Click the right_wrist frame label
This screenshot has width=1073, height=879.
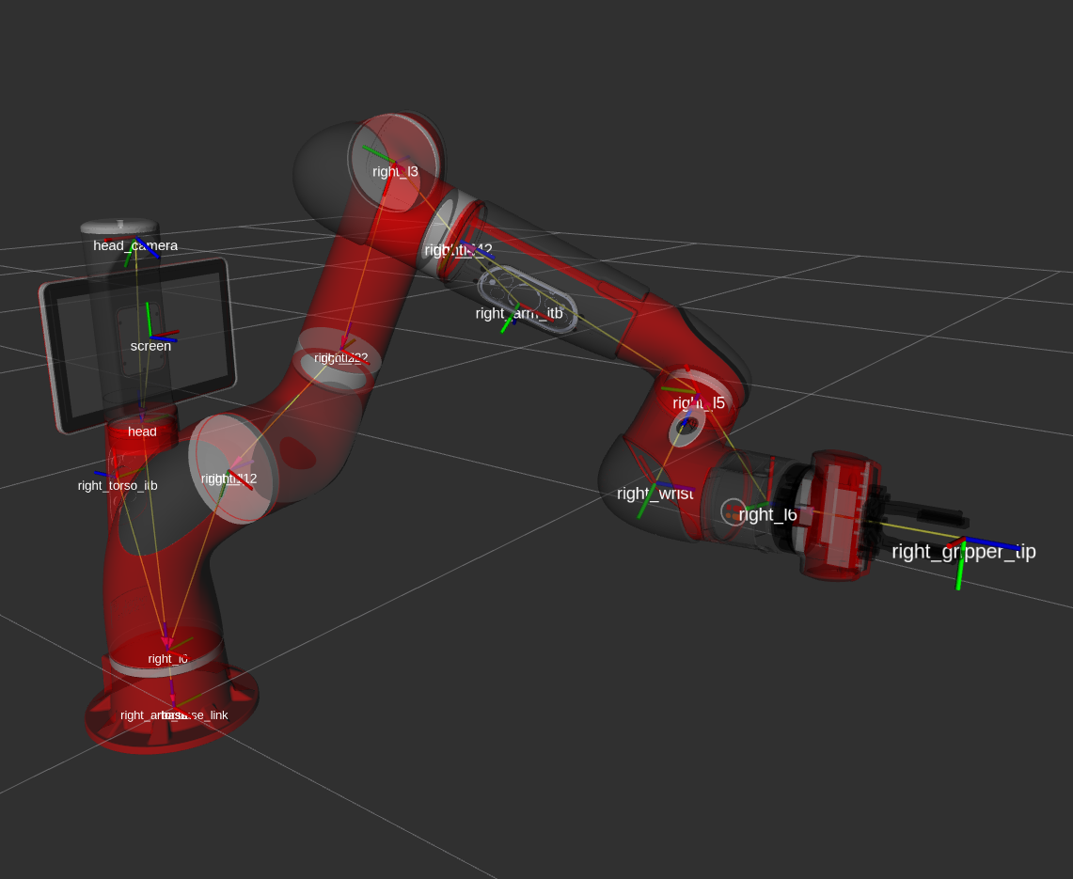click(655, 494)
